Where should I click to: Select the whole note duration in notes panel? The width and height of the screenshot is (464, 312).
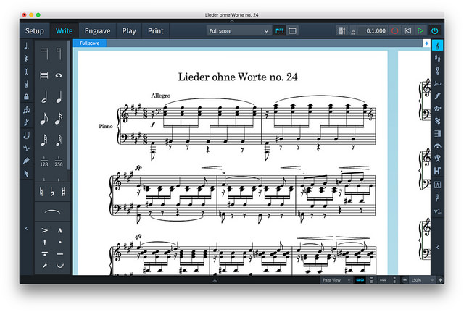point(59,75)
